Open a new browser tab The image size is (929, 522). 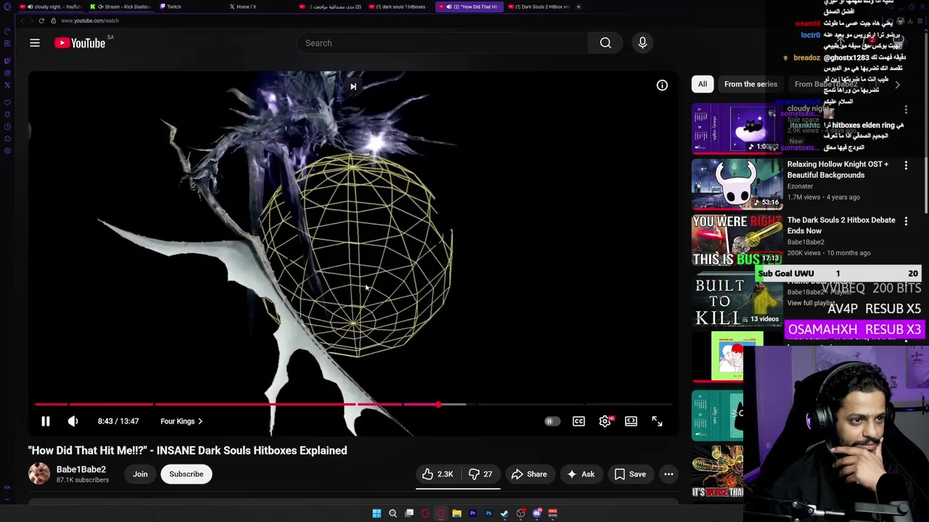[x=578, y=7]
